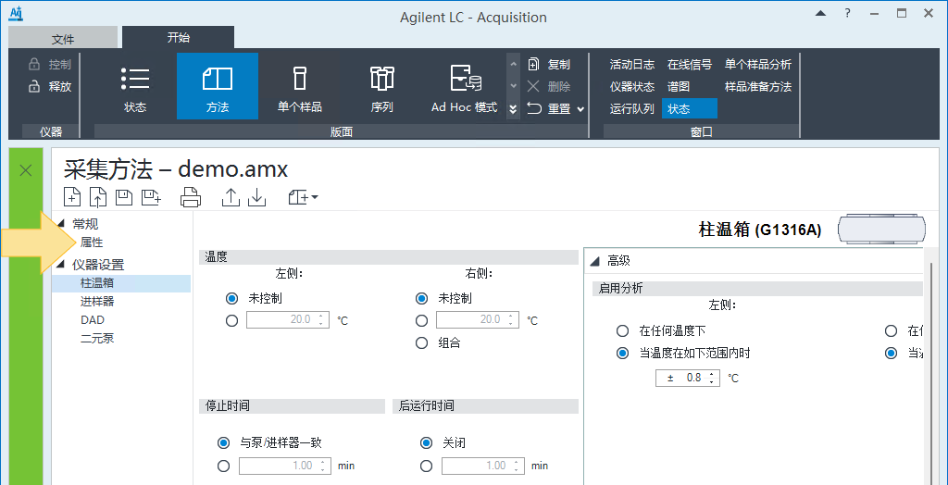Click the 释放 unlock icon

[x=34, y=86]
